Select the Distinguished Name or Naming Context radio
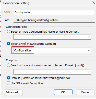 (x=8, y=32)
